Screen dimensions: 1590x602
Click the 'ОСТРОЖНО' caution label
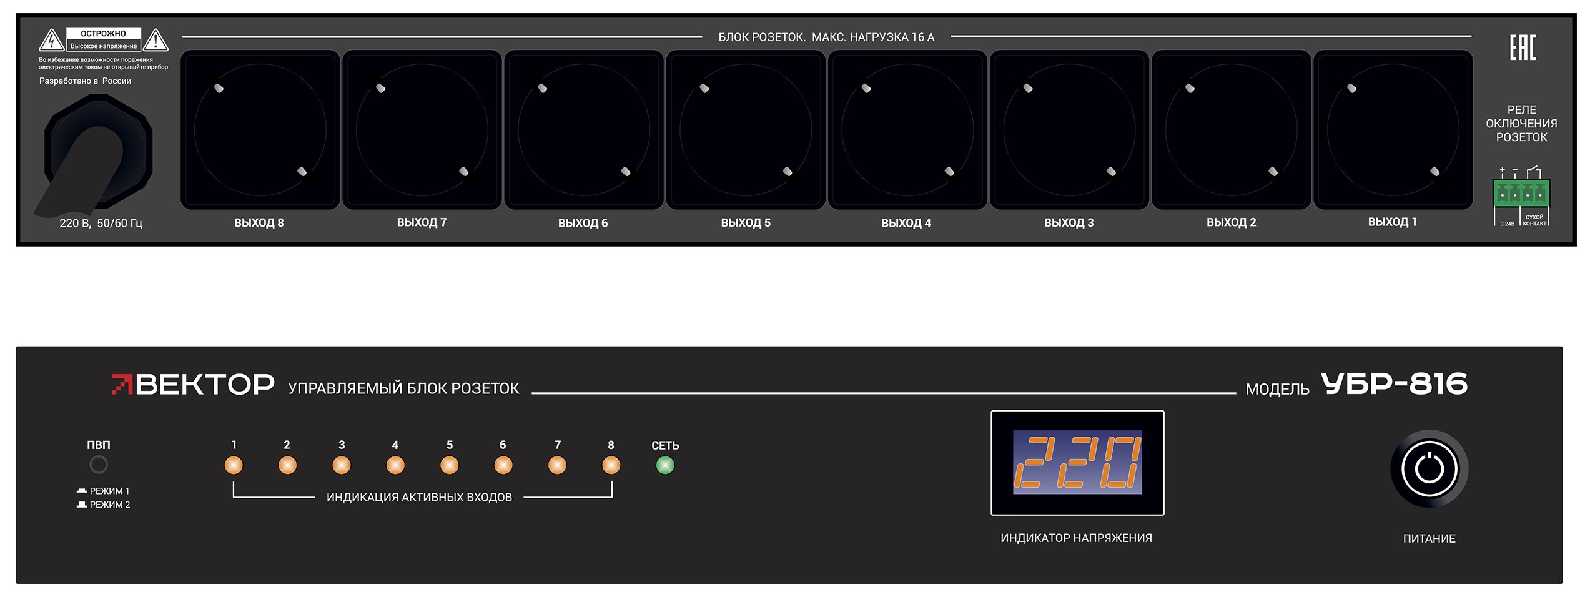104,34
